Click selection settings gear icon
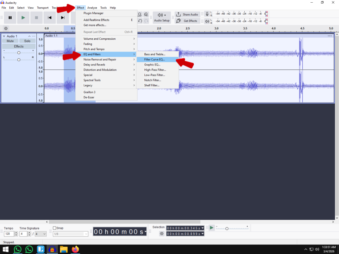339x254 pixels. click(162, 233)
